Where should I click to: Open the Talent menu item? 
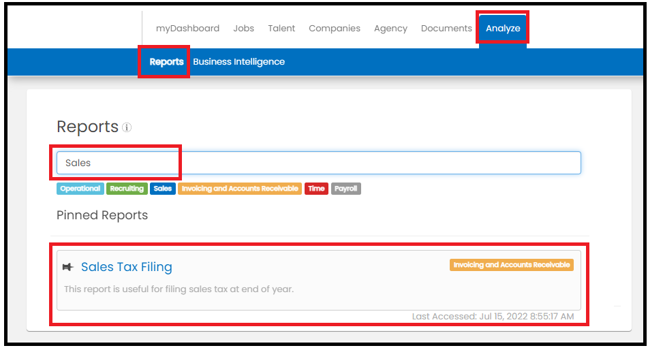[281, 29]
